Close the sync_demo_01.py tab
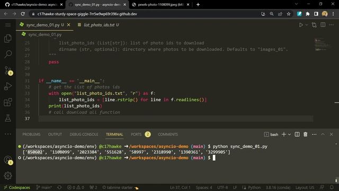Viewport: 339px width, 191px height. [68, 25]
